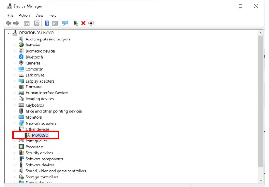Click the Disk drives icon
This screenshot has width=269, height=187.
[21, 75]
